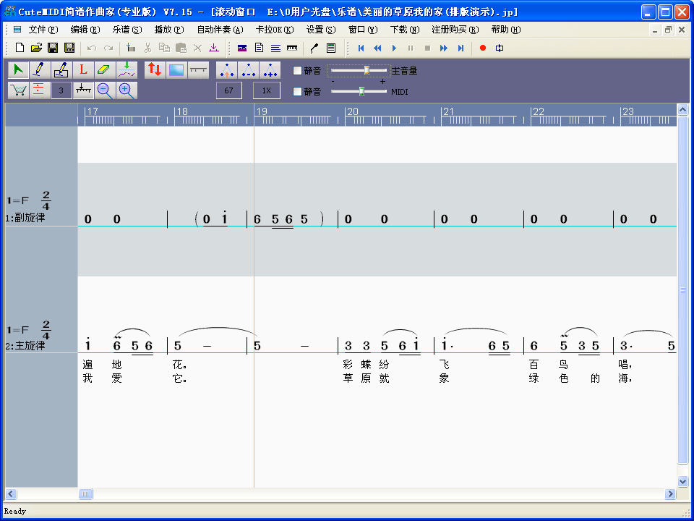The height and width of the screenshot is (521, 694).
Task: Open the 播放(P) menu
Action: pyautogui.click(x=169, y=30)
